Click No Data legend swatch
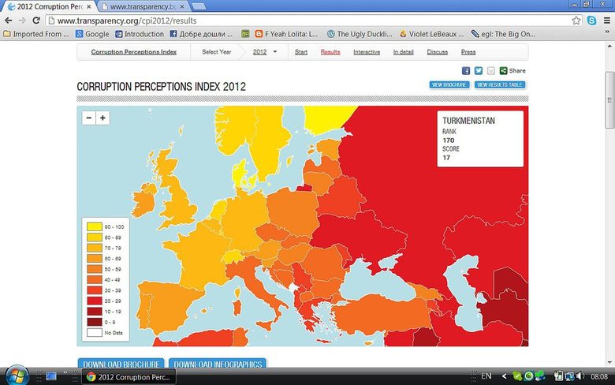Viewport: 615px width, 385px height. click(95, 332)
